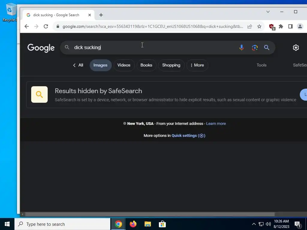307x230 pixels.
Task: Bookmark this page with the star icon
Action: tap(259, 26)
